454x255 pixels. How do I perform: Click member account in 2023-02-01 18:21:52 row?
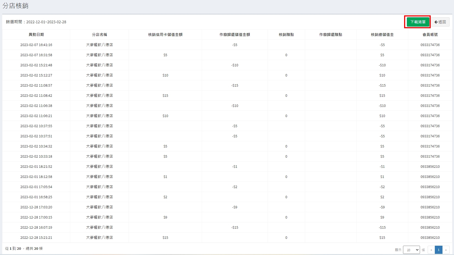tap(430, 167)
